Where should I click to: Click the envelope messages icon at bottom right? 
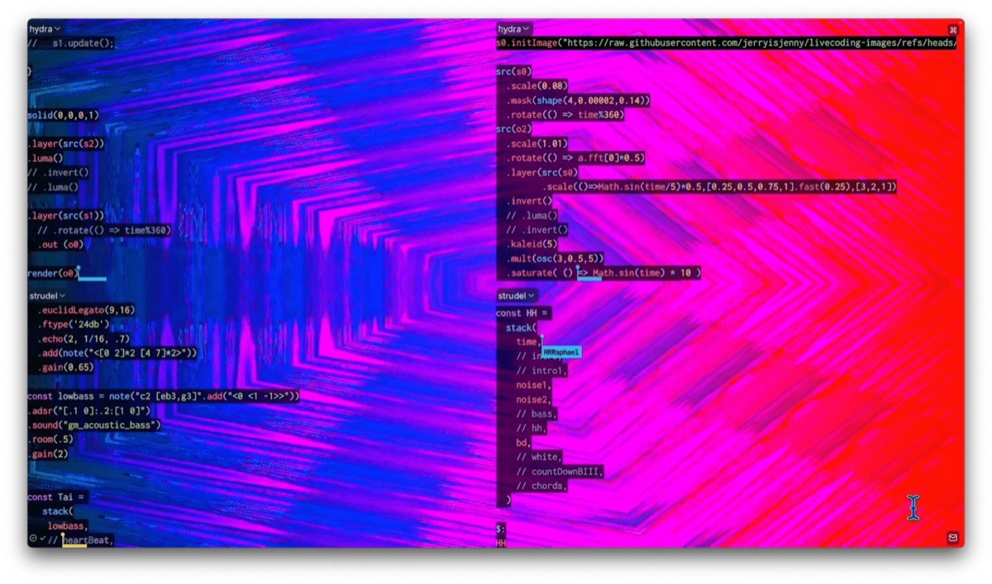tap(952, 538)
